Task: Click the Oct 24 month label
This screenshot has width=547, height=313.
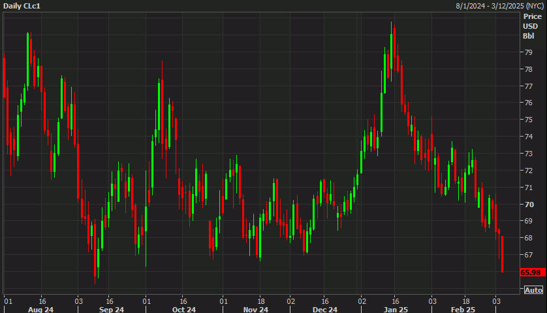Action: [x=184, y=310]
